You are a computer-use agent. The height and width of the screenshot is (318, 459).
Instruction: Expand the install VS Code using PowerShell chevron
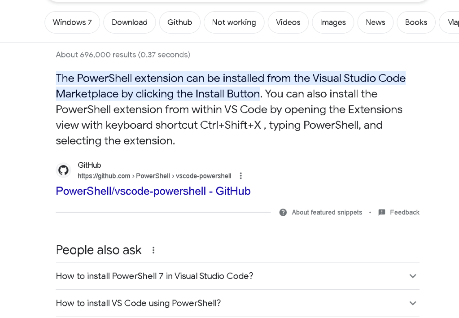click(x=413, y=303)
